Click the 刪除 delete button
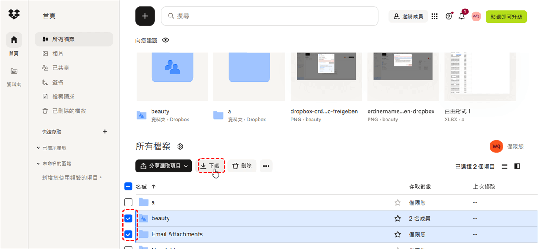538x249 pixels. point(242,166)
